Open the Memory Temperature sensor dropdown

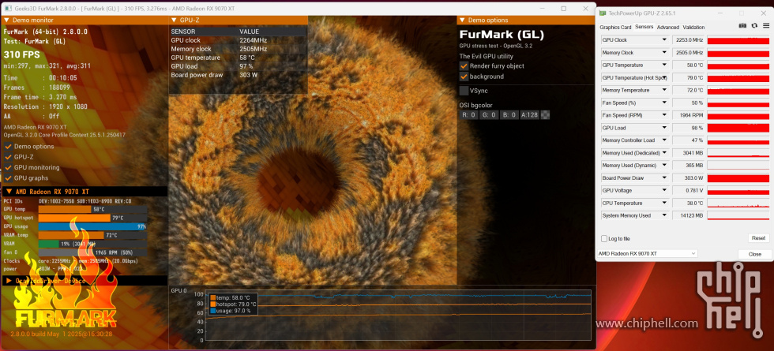[x=664, y=90]
